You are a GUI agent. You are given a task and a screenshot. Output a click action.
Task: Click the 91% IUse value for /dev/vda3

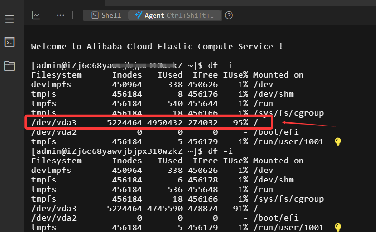point(240,208)
